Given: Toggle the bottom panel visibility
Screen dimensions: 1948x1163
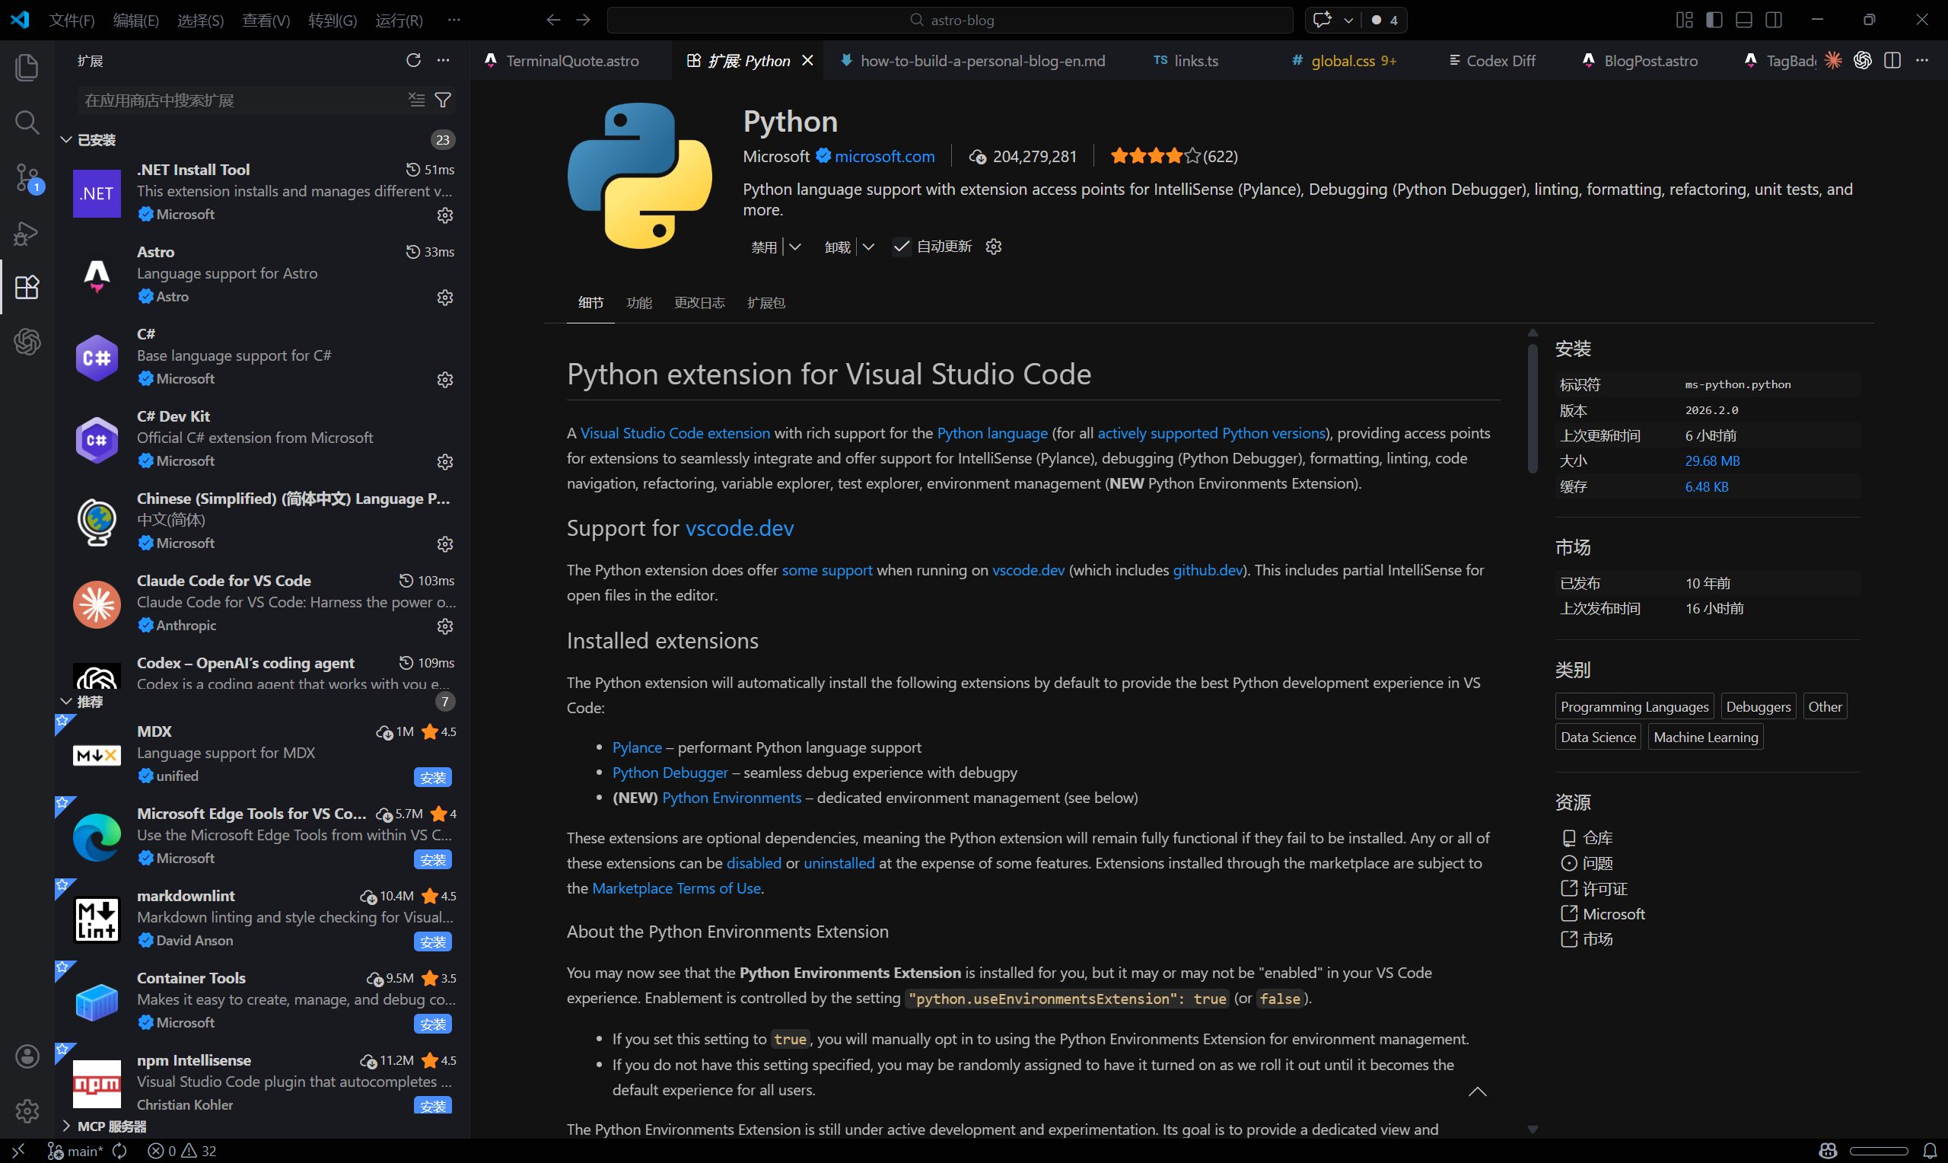Looking at the screenshot, I should pyautogui.click(x=1743, y=20).
